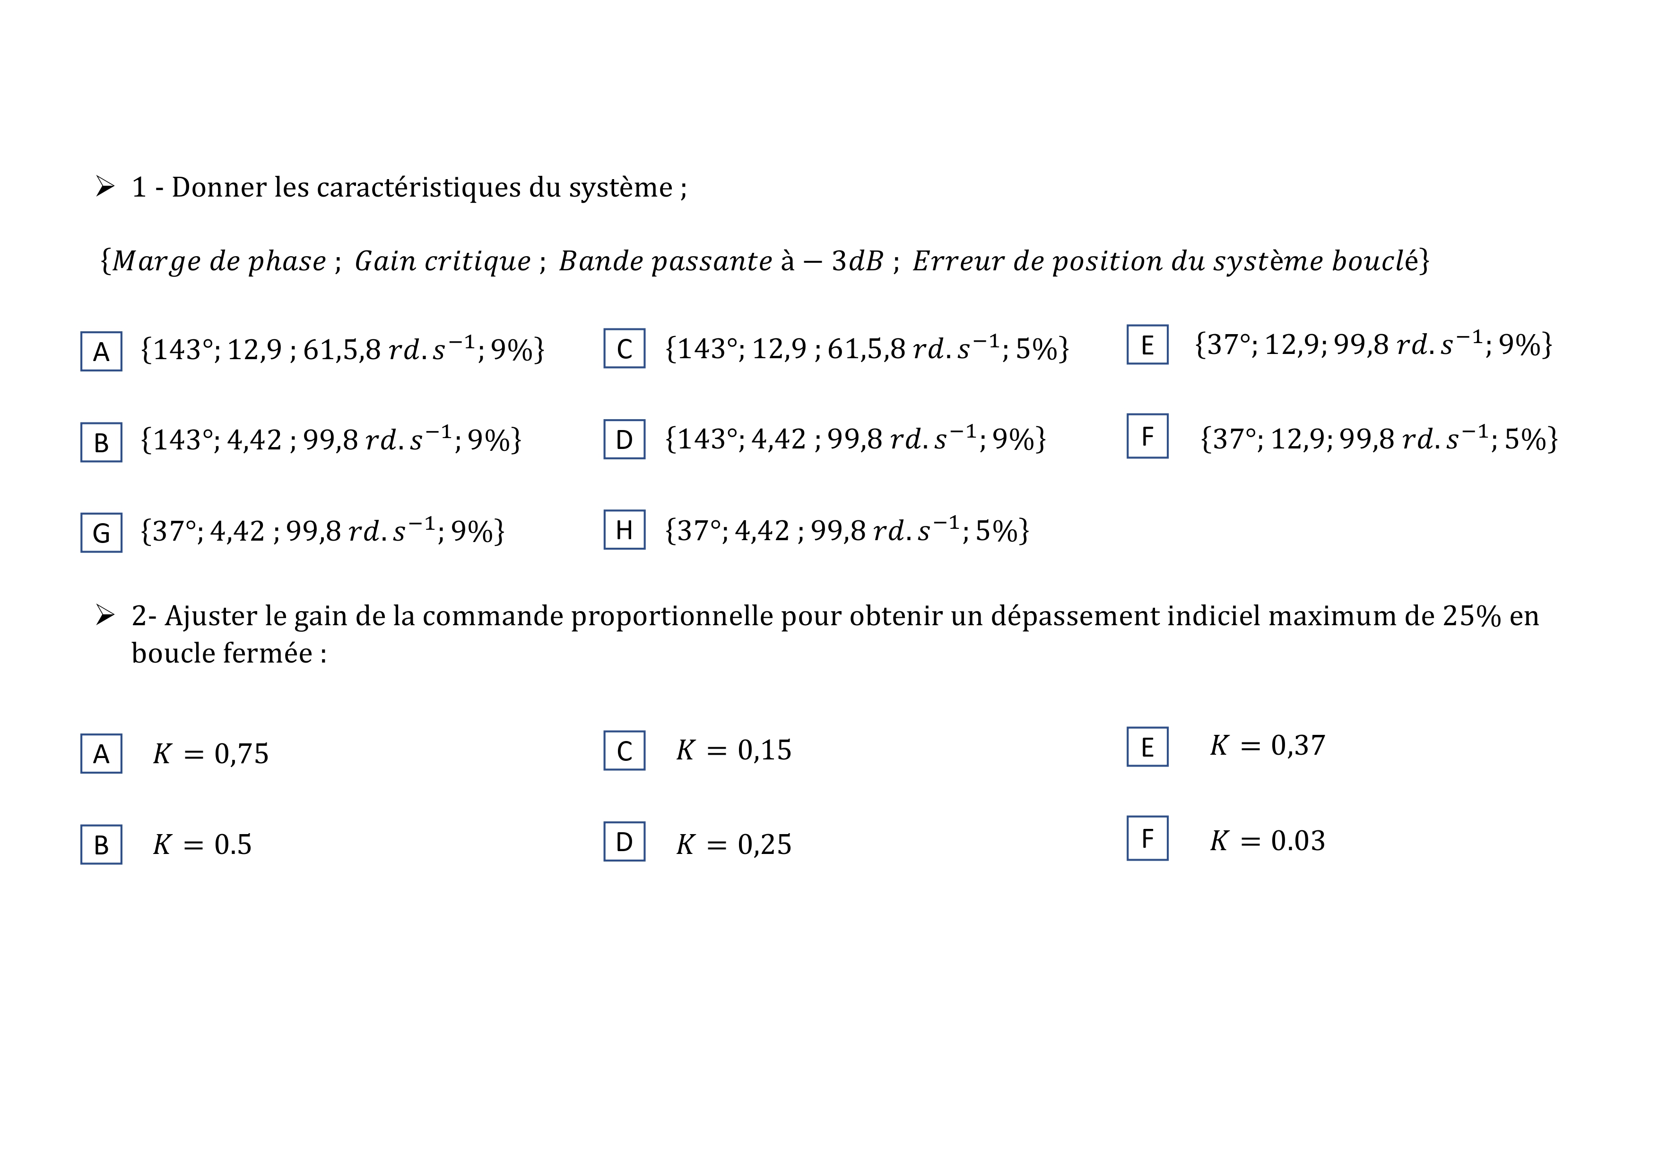
Task: Check answer box G
Action: pos(101,532)
